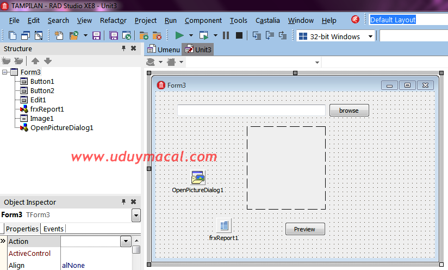Open the Component menu

[203, 21]
